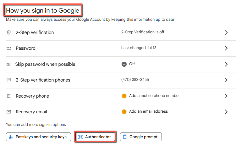Viewport: 236px width, 147px height.
Task: Open Password settings via its chevron
Action: point(226,48)
